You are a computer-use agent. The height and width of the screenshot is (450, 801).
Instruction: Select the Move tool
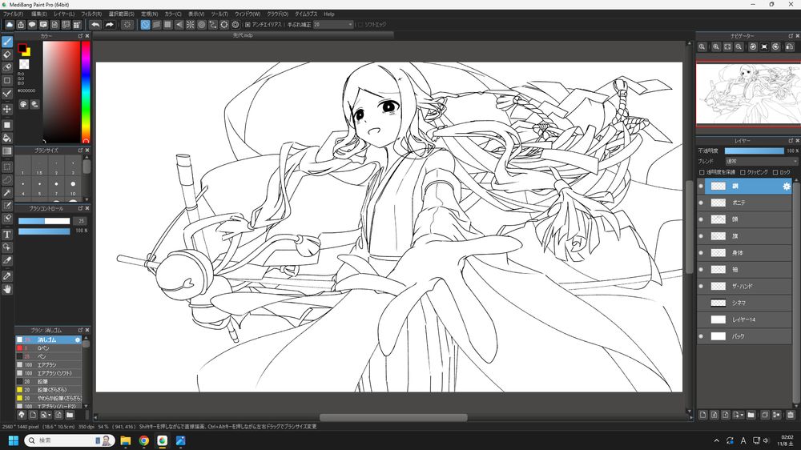[7, 109]
